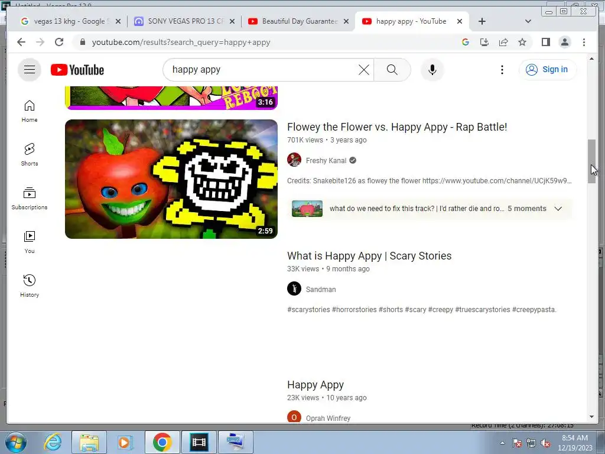Screen dimensions: 605x454
Task: Click the Google icon in address bar
Action: coord(466,42)
